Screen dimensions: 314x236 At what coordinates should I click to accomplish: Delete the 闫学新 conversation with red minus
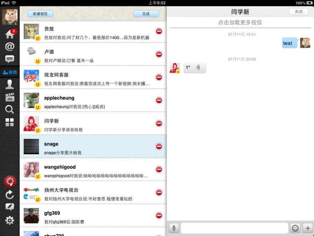tap(159, 124)
